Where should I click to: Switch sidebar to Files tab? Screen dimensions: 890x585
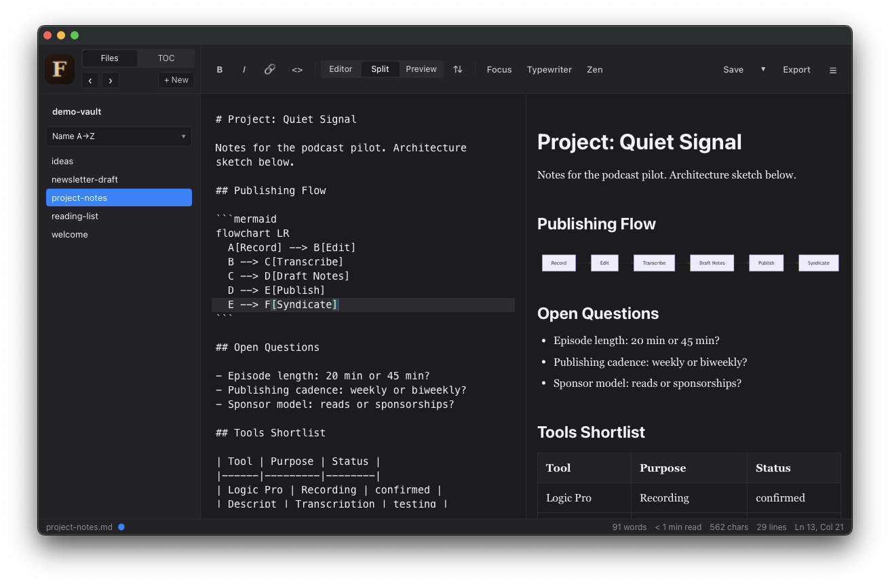coord(110,58)
